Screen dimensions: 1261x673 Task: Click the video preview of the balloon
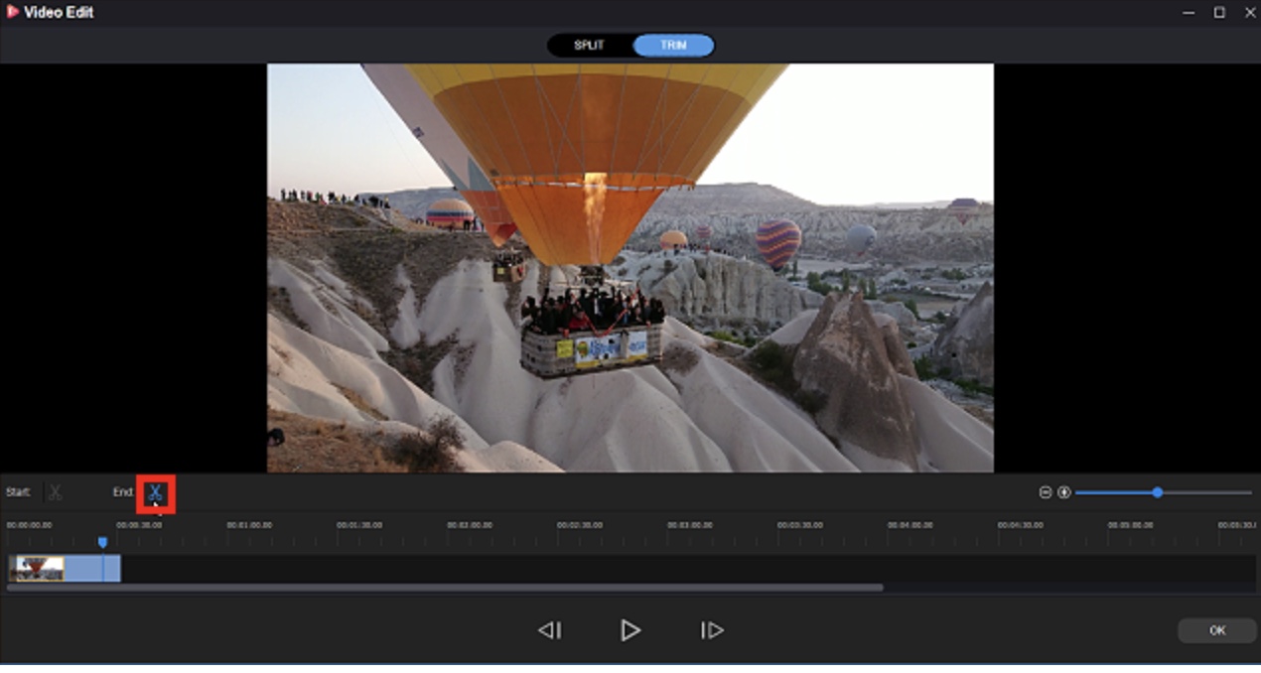630,268
